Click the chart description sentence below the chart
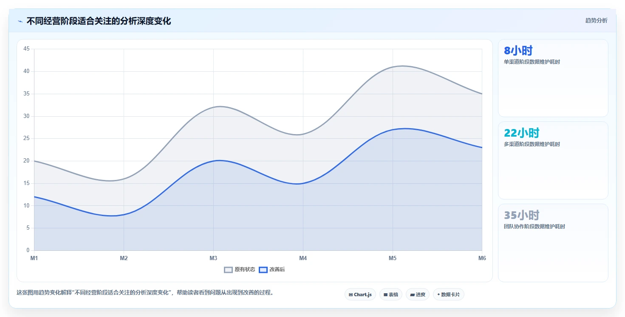The width and height of the screenshot is (625, 317). [145, 292]
